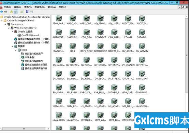Image resolution: width=189 pixels, height=133 pixels.
Task: Click the Help book toolbar icon
Action: [27, 12]
